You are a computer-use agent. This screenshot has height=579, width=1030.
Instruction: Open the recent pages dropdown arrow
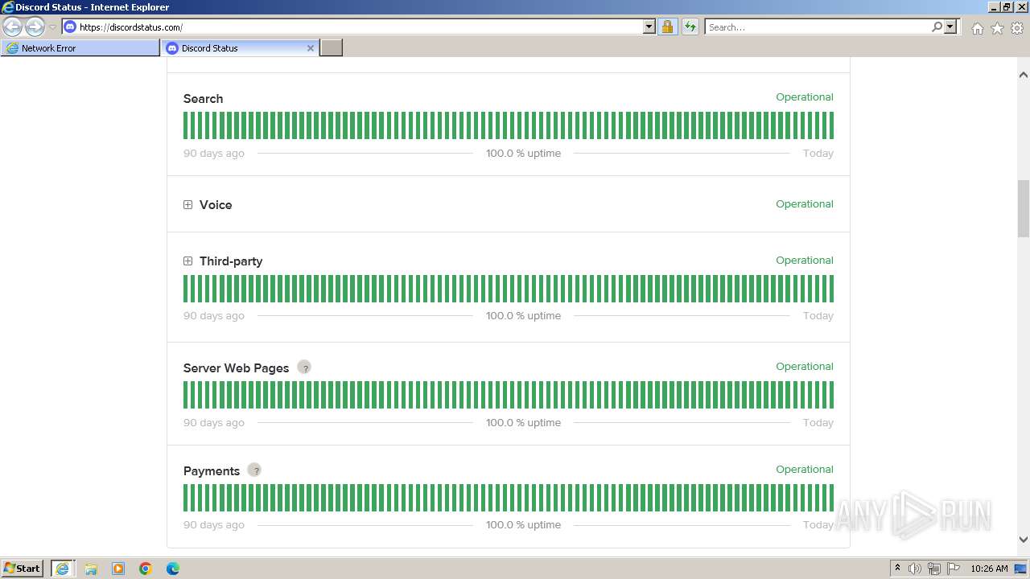(x=52, y=27)
